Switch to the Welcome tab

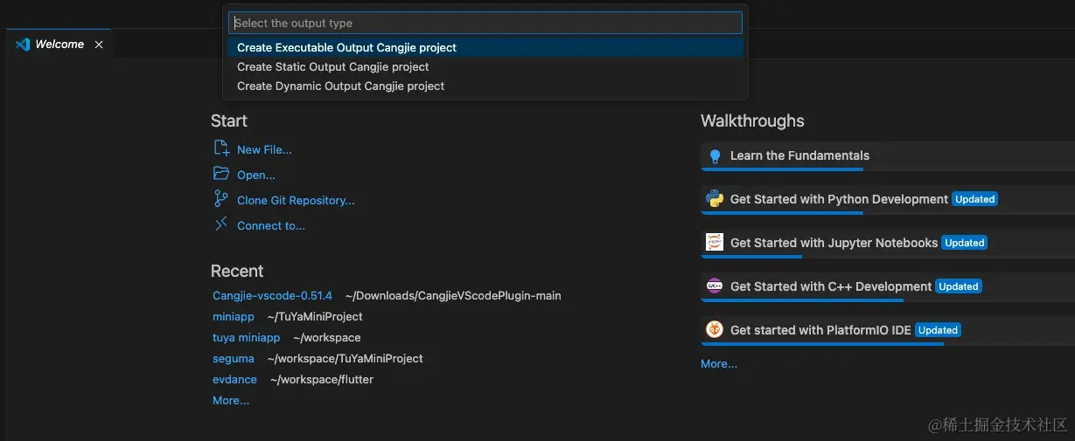59,45
